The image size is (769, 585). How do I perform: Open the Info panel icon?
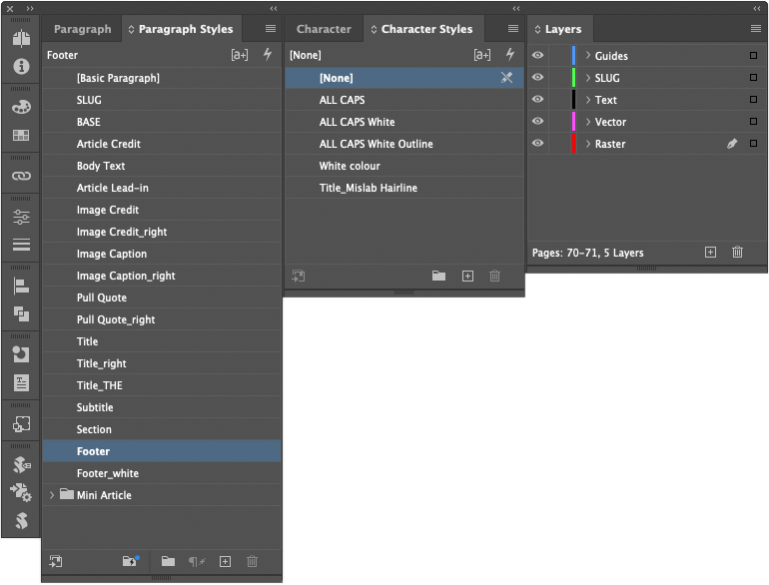[x=21, y=66]
